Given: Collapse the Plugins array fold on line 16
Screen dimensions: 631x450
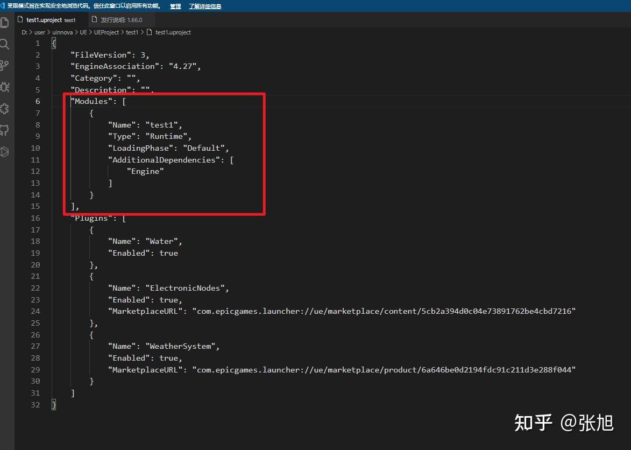Looking at the screenshot, I should coord(46,218).
